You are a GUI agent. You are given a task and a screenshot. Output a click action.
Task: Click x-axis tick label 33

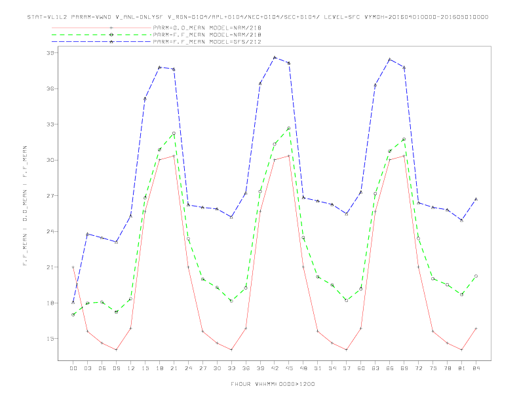tap(231, 368)
